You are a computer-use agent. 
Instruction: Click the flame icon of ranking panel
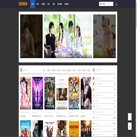pos(94,70)
